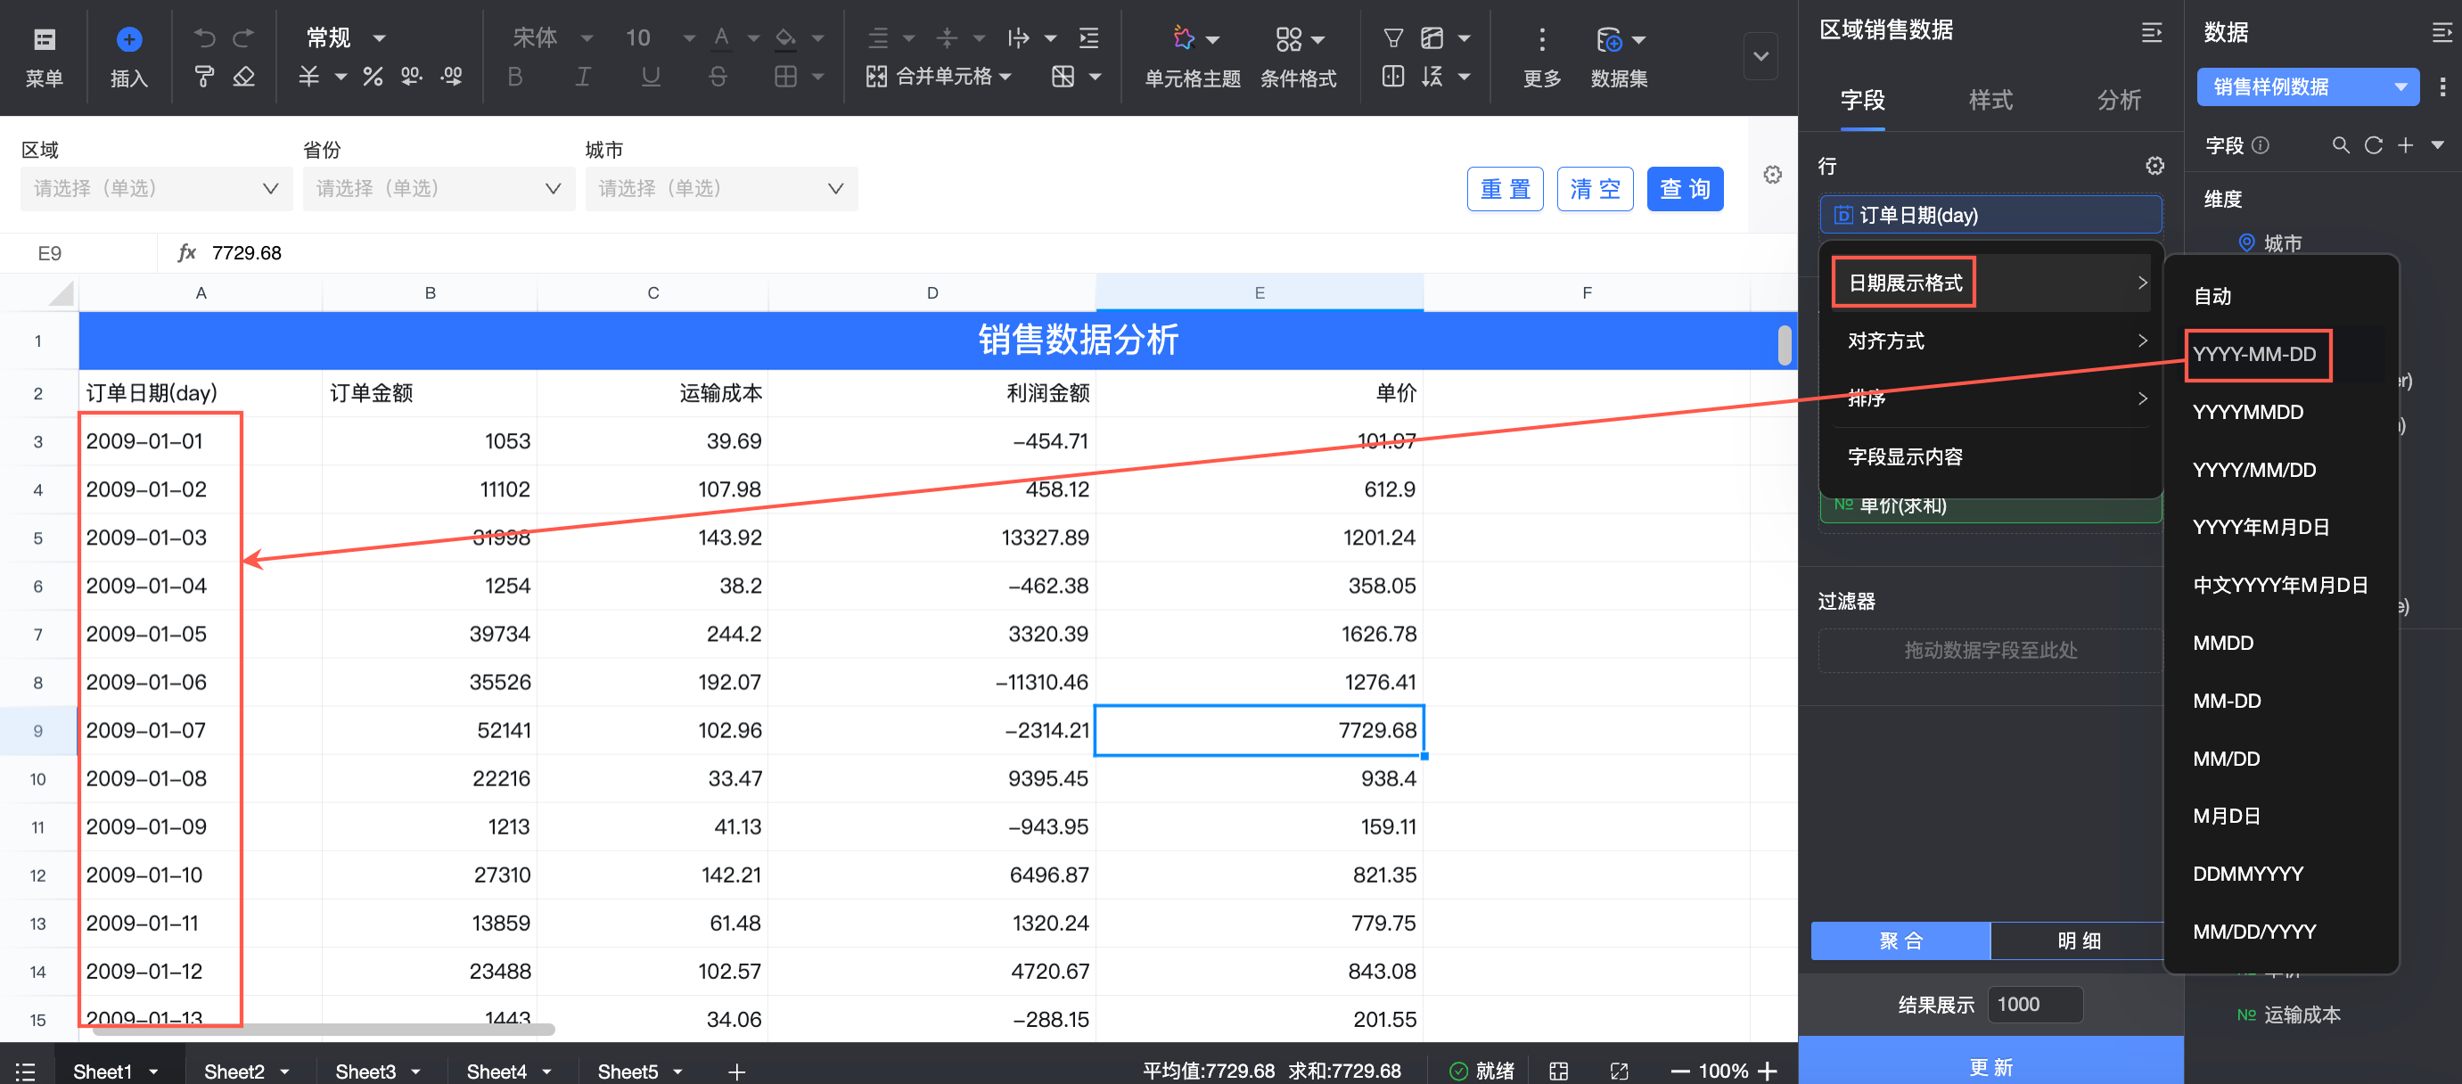Click the refresh icon beside 字段 search
The height and width of the screenshot is (1084, 2462).
pos(2372,145)
